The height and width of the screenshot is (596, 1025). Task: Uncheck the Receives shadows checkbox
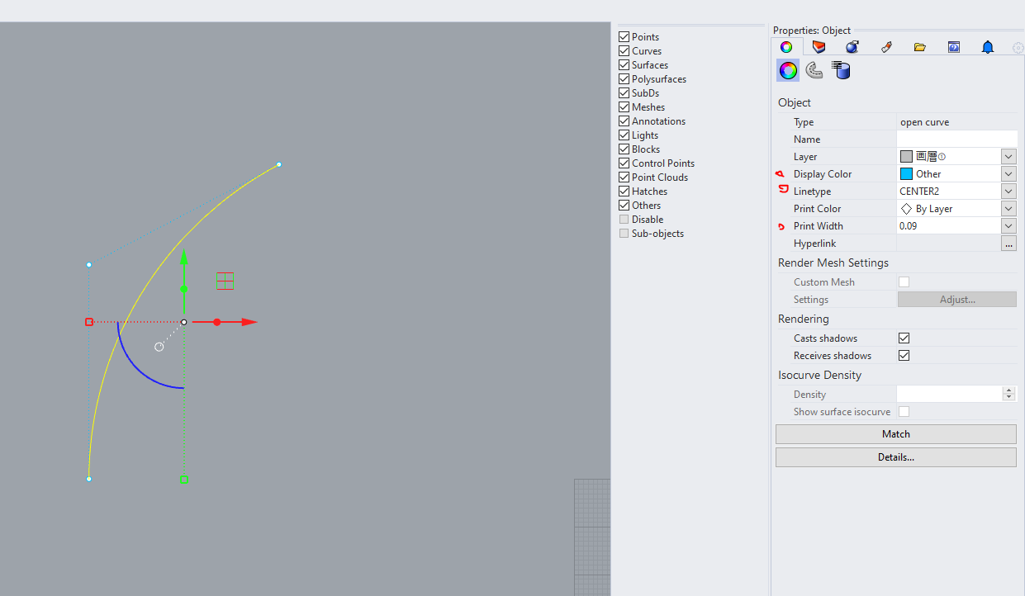click(x=904, y=356)
